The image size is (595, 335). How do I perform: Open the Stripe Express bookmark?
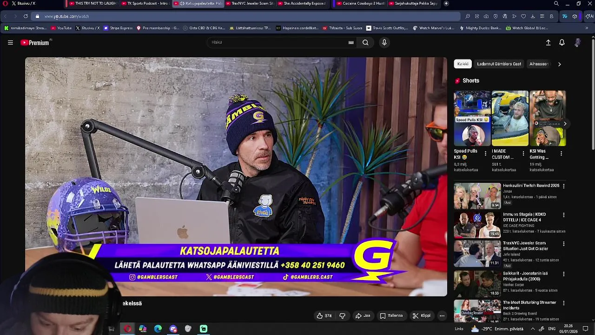point(118,28)
